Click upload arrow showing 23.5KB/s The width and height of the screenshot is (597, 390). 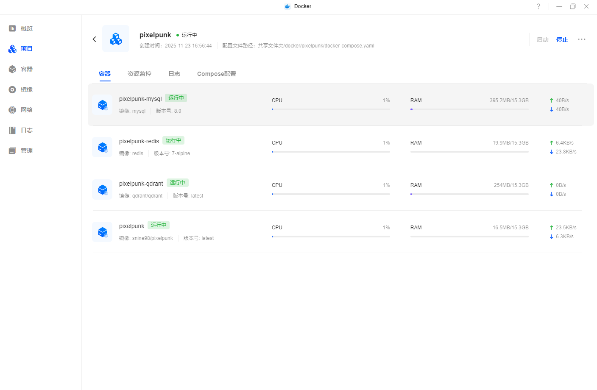[551, 228]
